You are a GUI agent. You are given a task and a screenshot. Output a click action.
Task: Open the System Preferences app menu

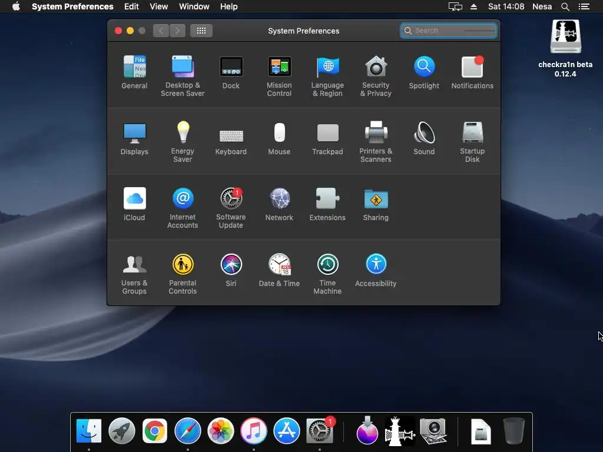(72, 6)
